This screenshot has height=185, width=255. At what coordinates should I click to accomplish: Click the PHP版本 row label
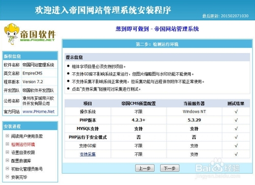[88, 120]
